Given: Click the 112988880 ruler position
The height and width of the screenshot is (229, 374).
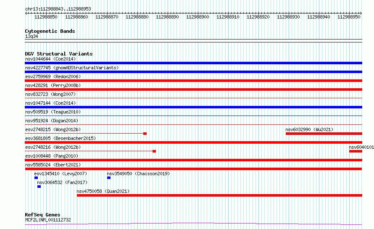Looking at the screenshot, I should point(137,17).
